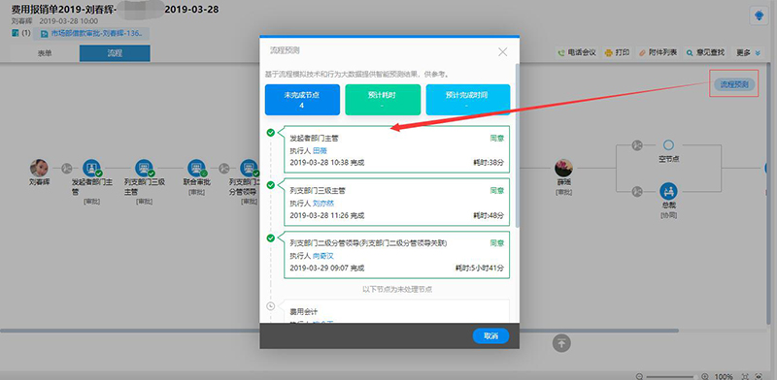The height and width of the screenshot is (380, 777).
Task: Select the 列支部门二级分管领导 card title
Action: tap(368, 243)
